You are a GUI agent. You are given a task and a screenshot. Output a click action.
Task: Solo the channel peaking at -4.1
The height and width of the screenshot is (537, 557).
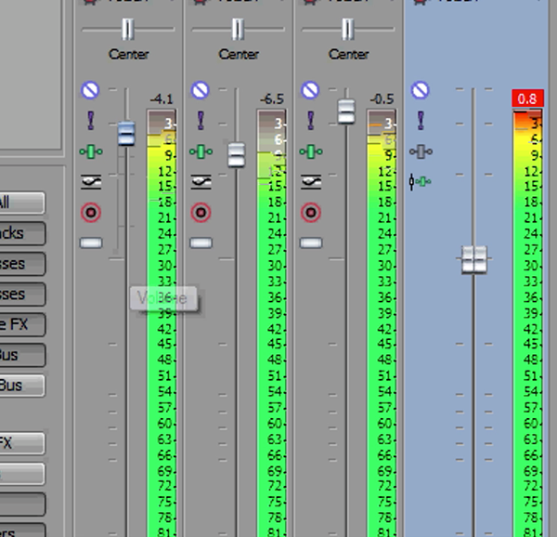[x=91, y=121]
